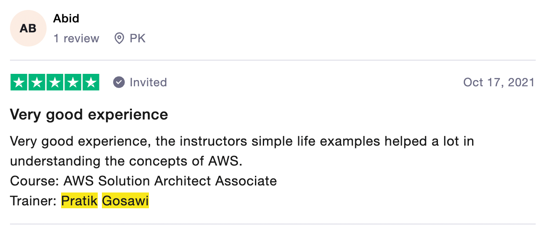Click the PK country label
Viewport: 554px width, 229px height.
(138, 39)
